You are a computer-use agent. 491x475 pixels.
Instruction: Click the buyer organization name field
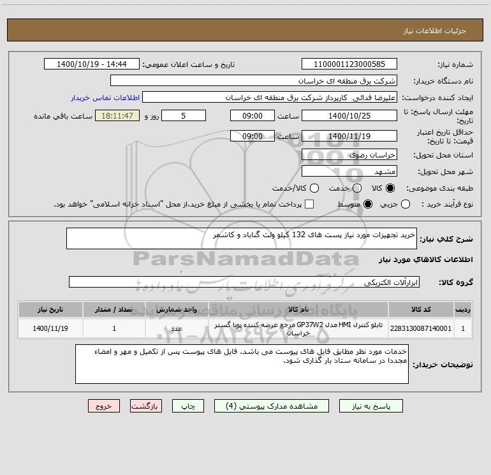pyautogui.click(x=254, y=81)
